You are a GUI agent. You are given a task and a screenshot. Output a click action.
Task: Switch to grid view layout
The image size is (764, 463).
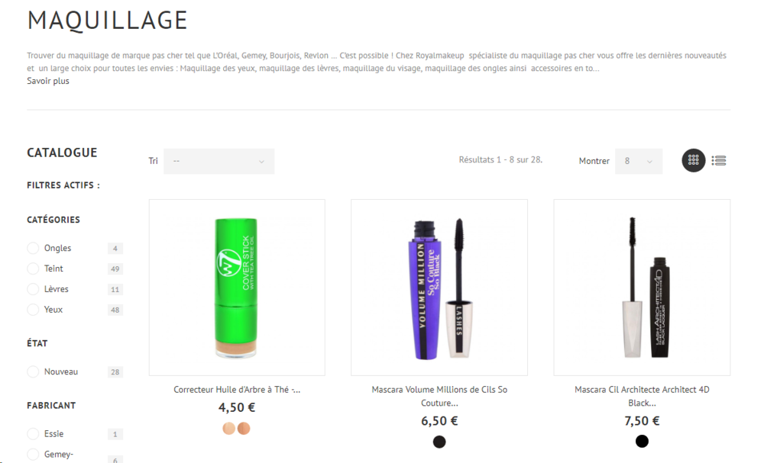tap(693, 160)
